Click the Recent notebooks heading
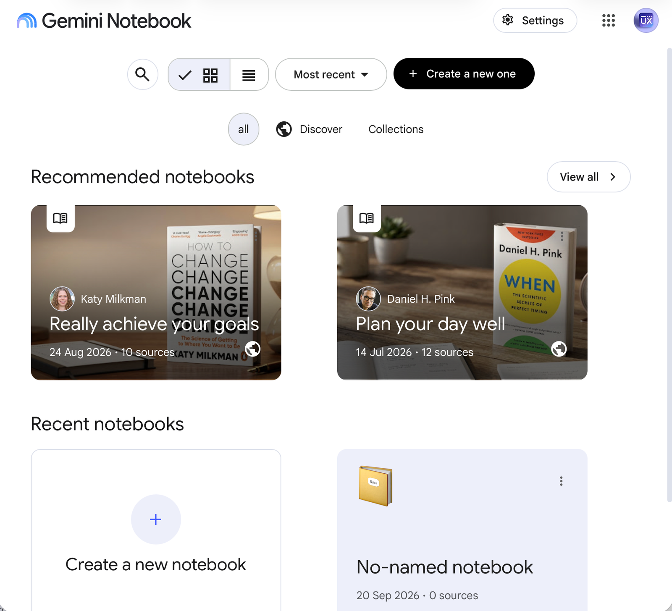Image resolution: width=672 pixels, height=611 pixels. tap(108, 424)
